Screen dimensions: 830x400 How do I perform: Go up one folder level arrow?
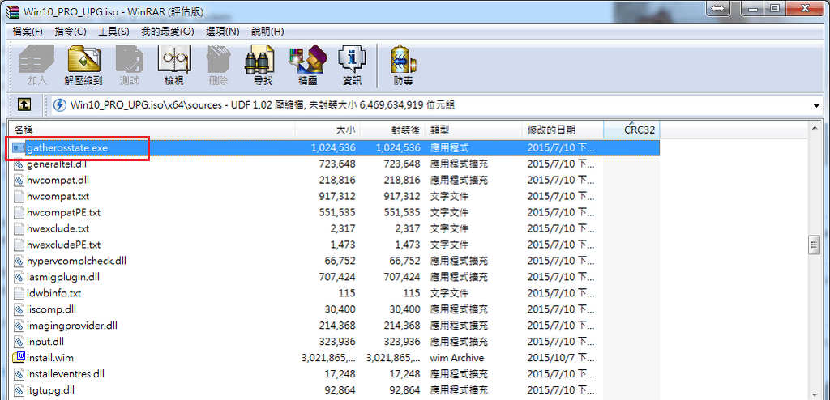click(24, 104)
